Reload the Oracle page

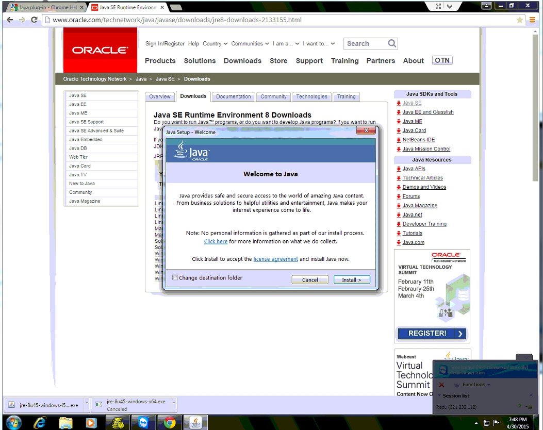click(x=34, y=20)
